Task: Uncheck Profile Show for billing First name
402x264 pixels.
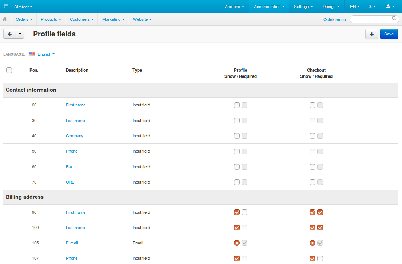Action: pyautogui.click(x=236, y=212)
